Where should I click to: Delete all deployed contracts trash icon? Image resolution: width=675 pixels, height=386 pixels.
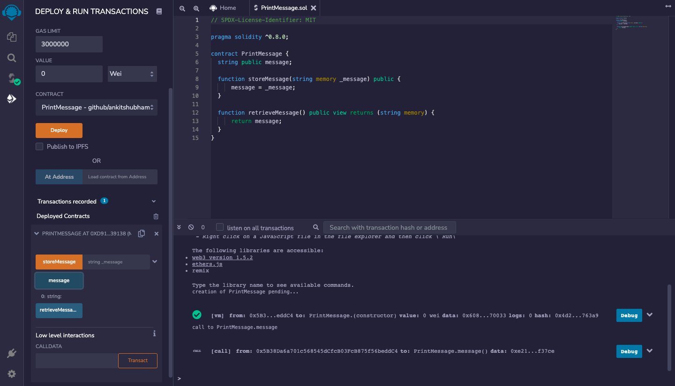pos(156,216)
